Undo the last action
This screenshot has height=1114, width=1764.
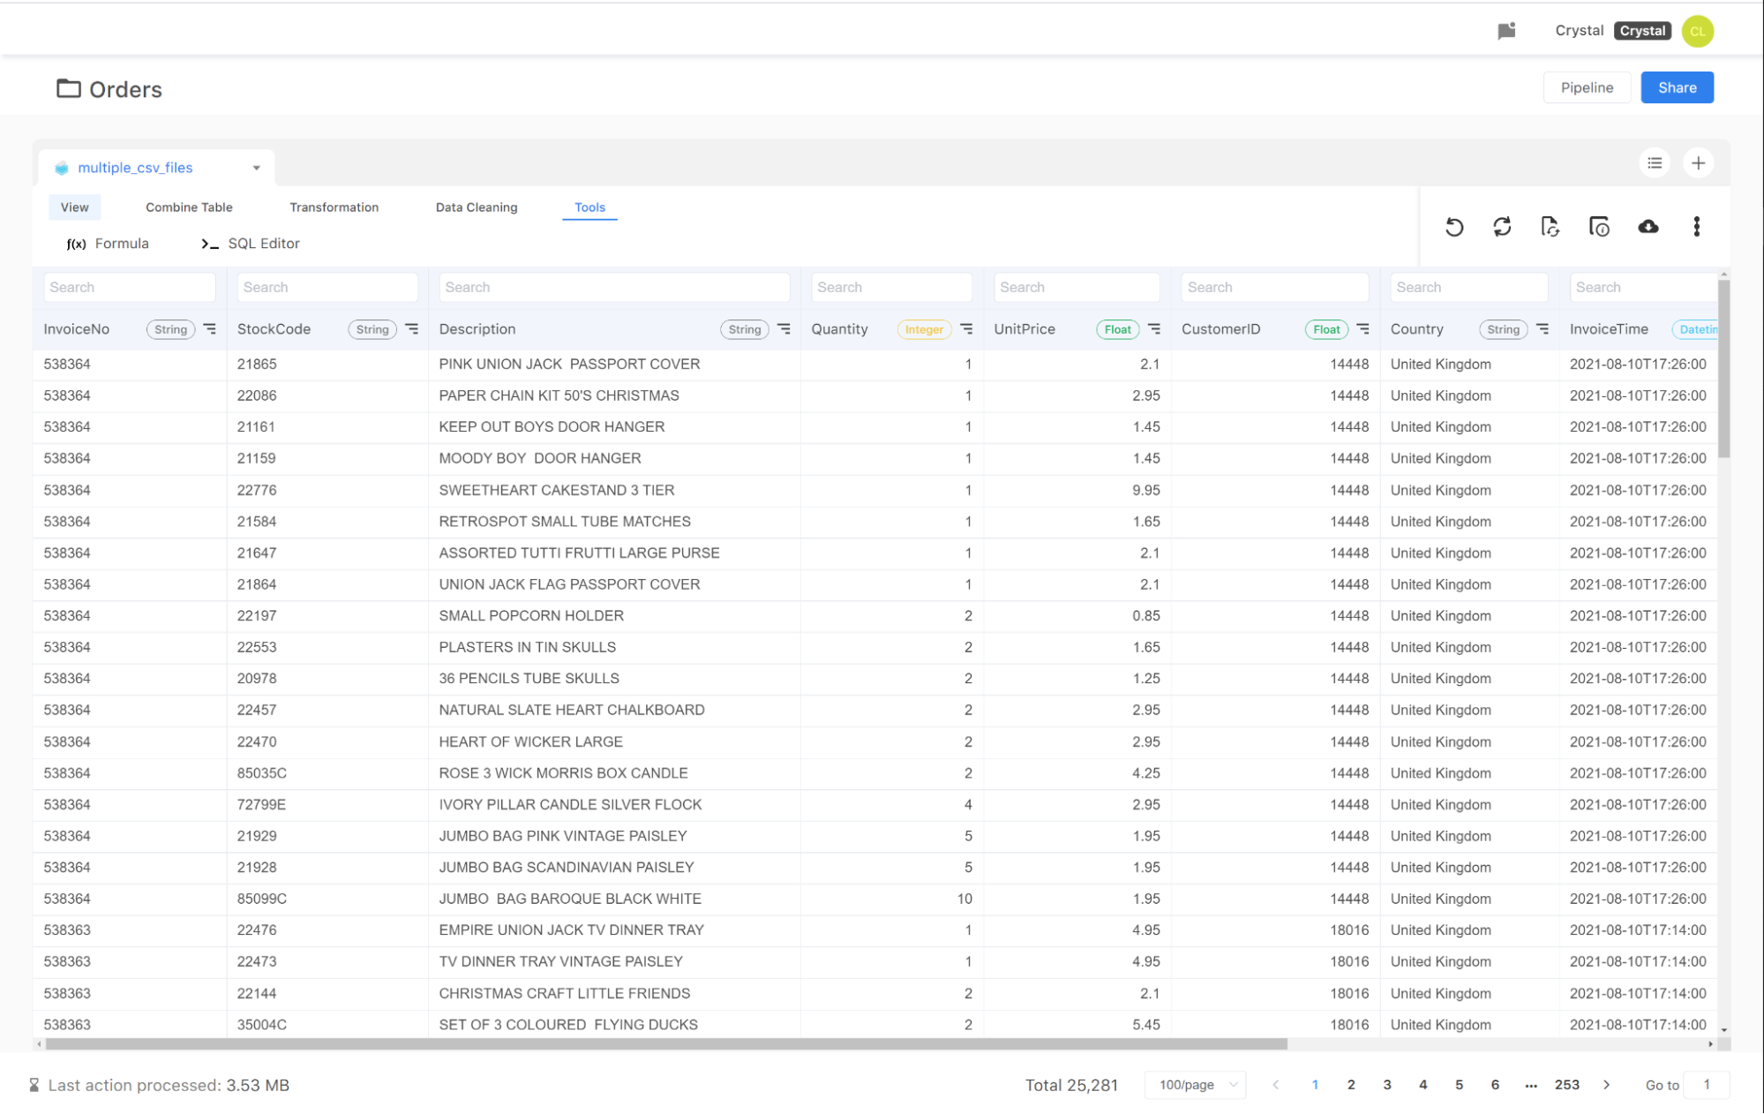tap(1454, 227)
